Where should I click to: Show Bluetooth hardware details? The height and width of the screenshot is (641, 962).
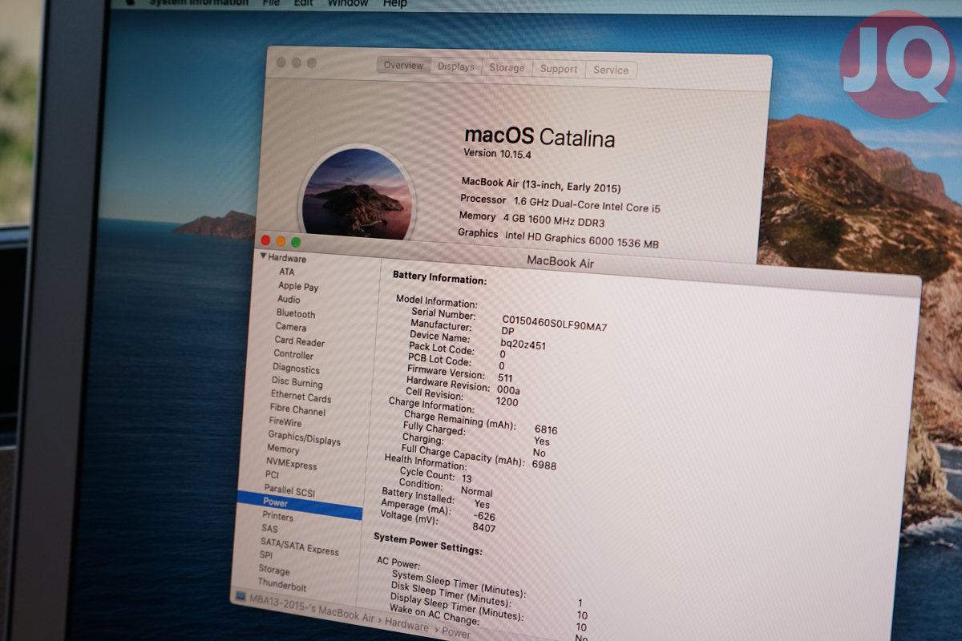tap(296, 313)
